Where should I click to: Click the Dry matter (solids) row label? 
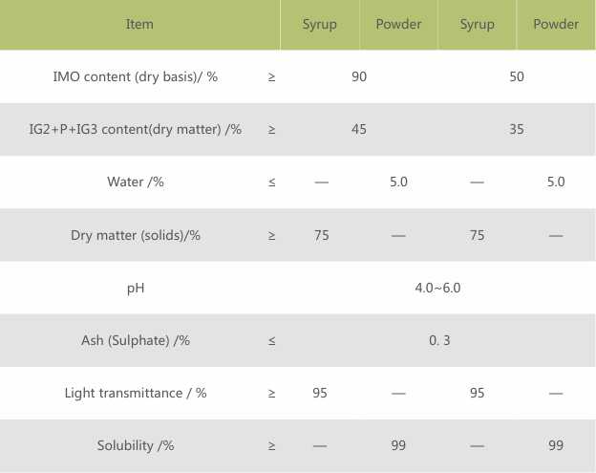(x=135, y=234)
